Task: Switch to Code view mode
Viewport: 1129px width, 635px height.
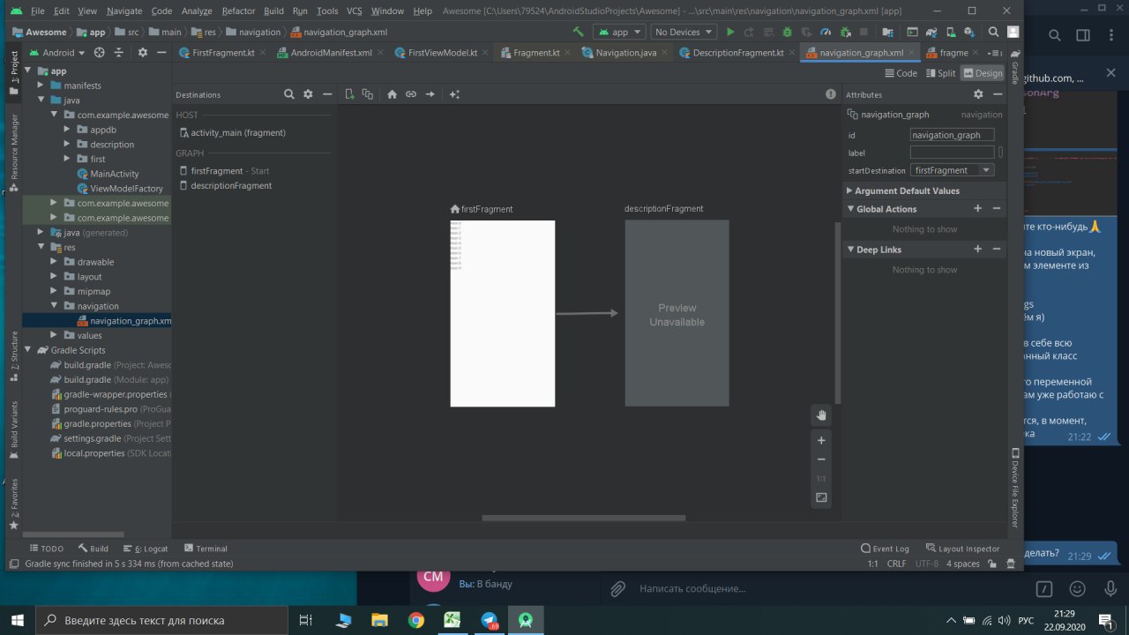Action: coord(901,73)
